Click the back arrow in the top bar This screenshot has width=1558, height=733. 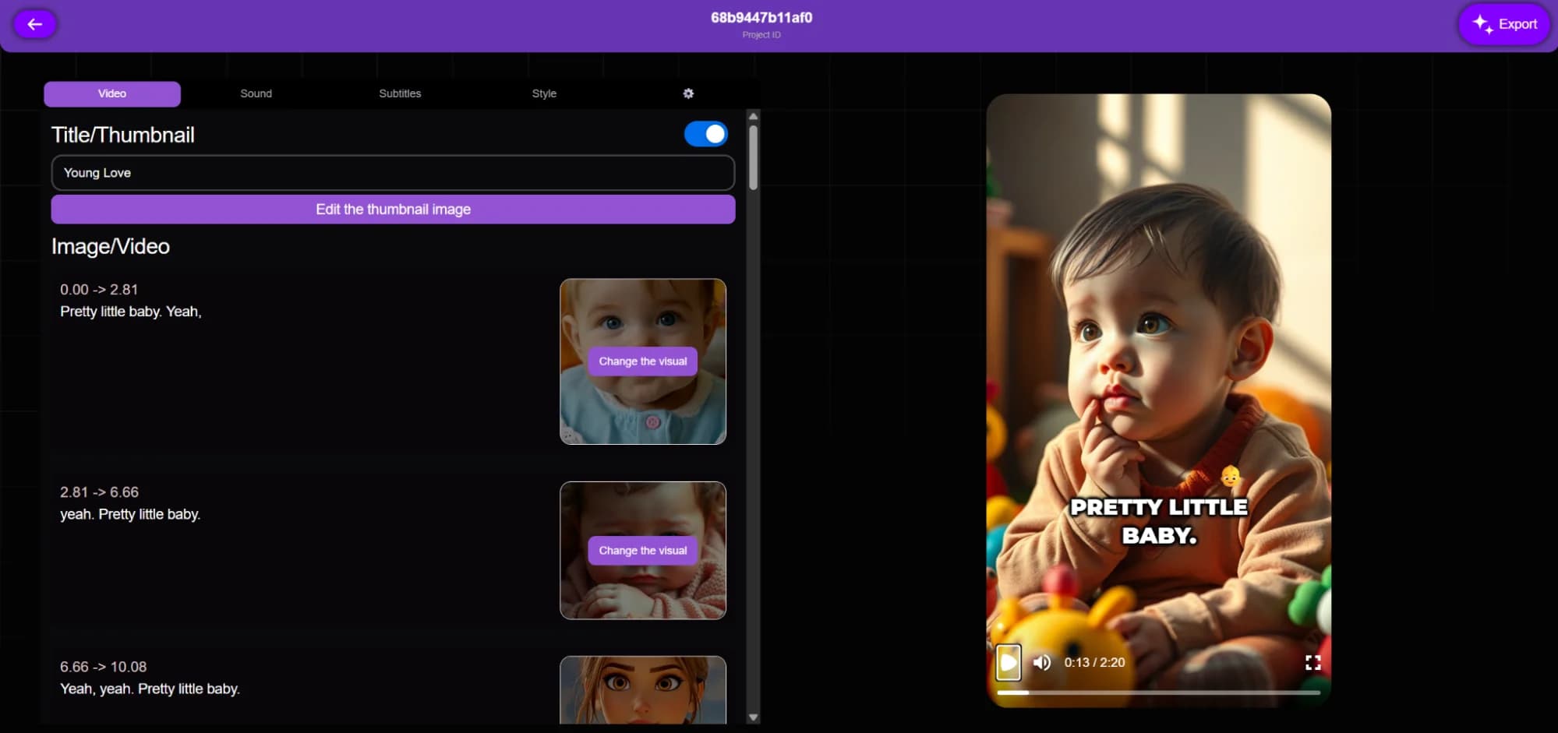pos(35,23)
